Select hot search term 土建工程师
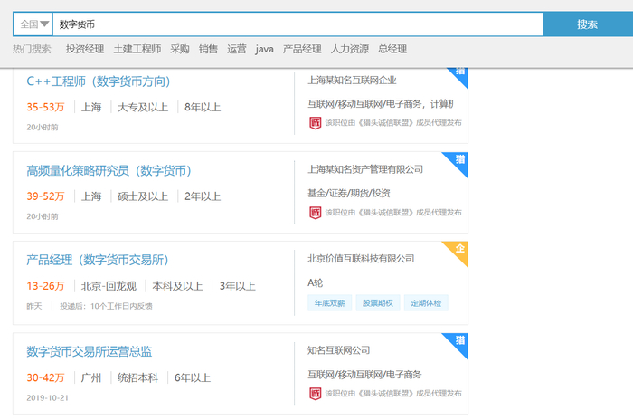 pos(137,49)
